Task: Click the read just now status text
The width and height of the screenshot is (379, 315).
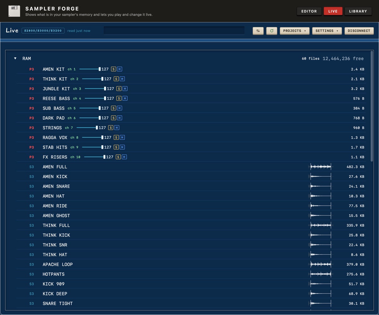Action: click(x=79, y=31)
